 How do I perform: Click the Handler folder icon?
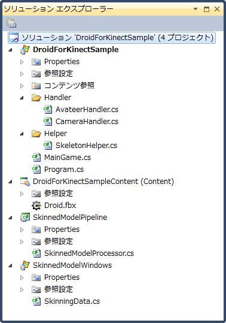[36, 98]
